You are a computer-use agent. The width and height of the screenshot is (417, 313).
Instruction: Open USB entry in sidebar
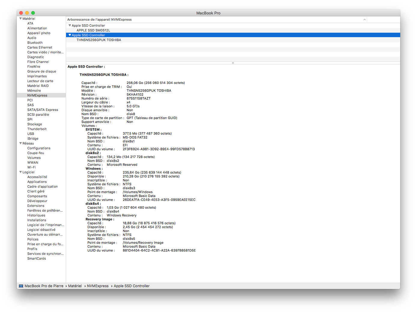pyautogui.click(x=31, y=134)
